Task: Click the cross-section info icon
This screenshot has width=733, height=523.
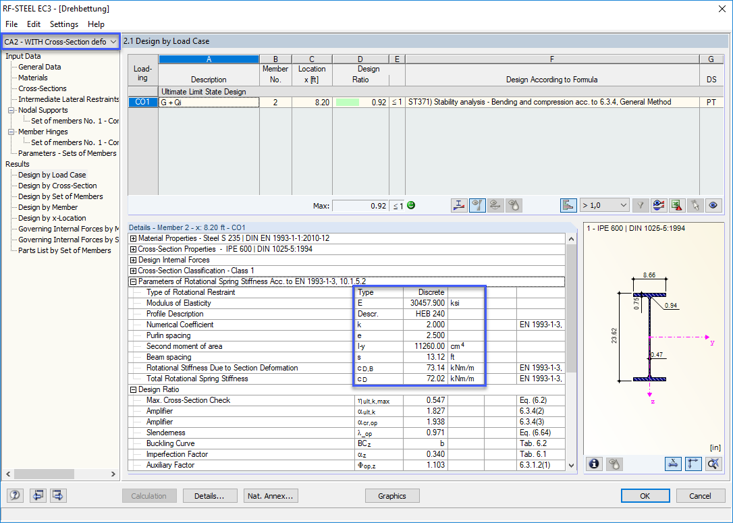Action: click(x=594, y=464)
